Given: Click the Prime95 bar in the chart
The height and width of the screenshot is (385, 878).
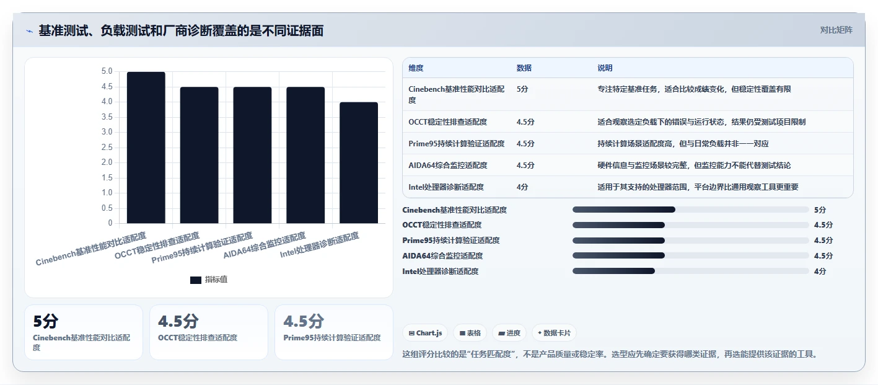Looking at the screenshot, I should [x=252, y=155].
